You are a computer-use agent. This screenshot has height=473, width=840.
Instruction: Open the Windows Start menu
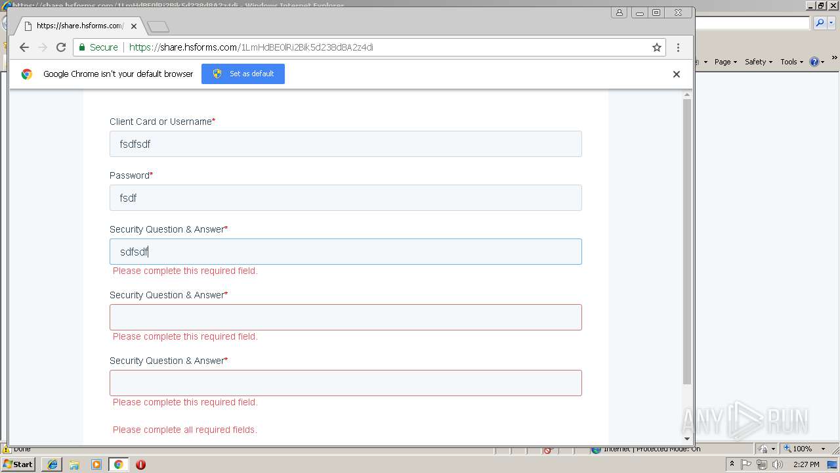(18, 464)
